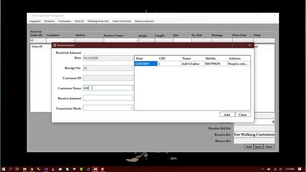
Task: Click Add in the Stock Out window
Action: coord(249,147)
